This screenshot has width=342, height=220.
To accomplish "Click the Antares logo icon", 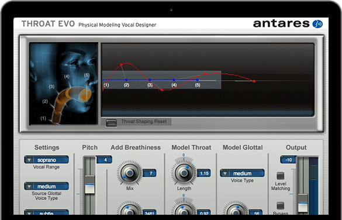I will [317, 24].
